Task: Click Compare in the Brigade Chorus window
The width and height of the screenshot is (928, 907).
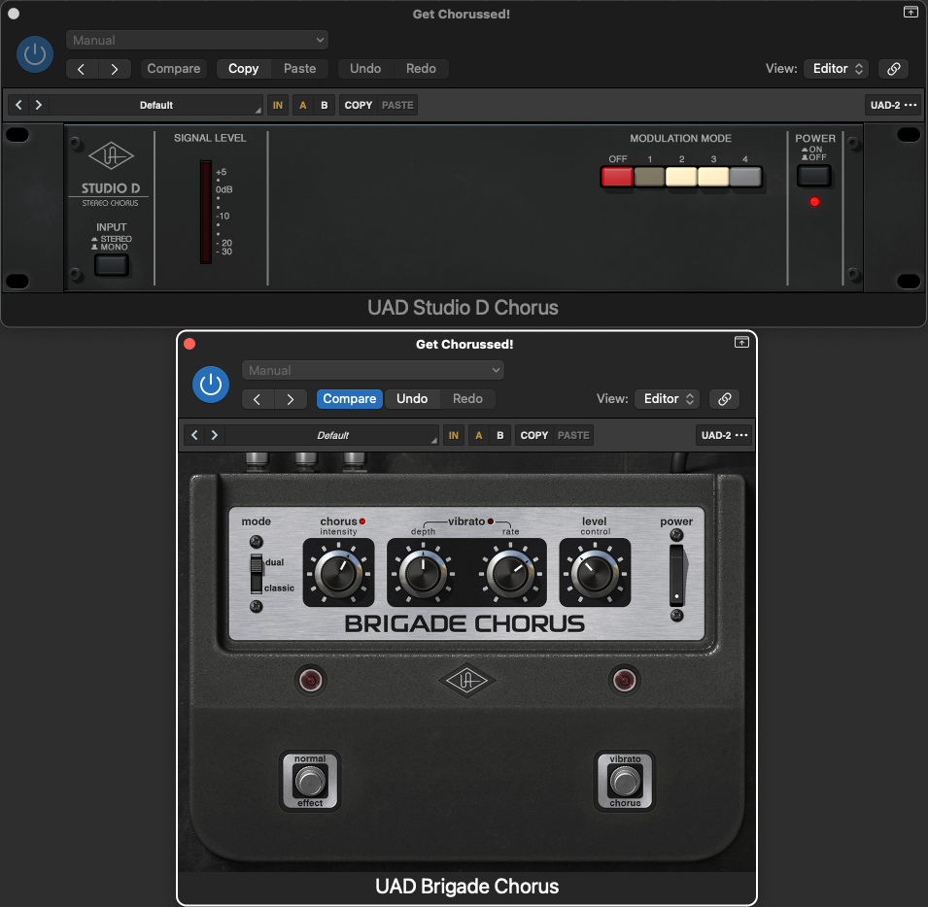Action: point(348,398)
